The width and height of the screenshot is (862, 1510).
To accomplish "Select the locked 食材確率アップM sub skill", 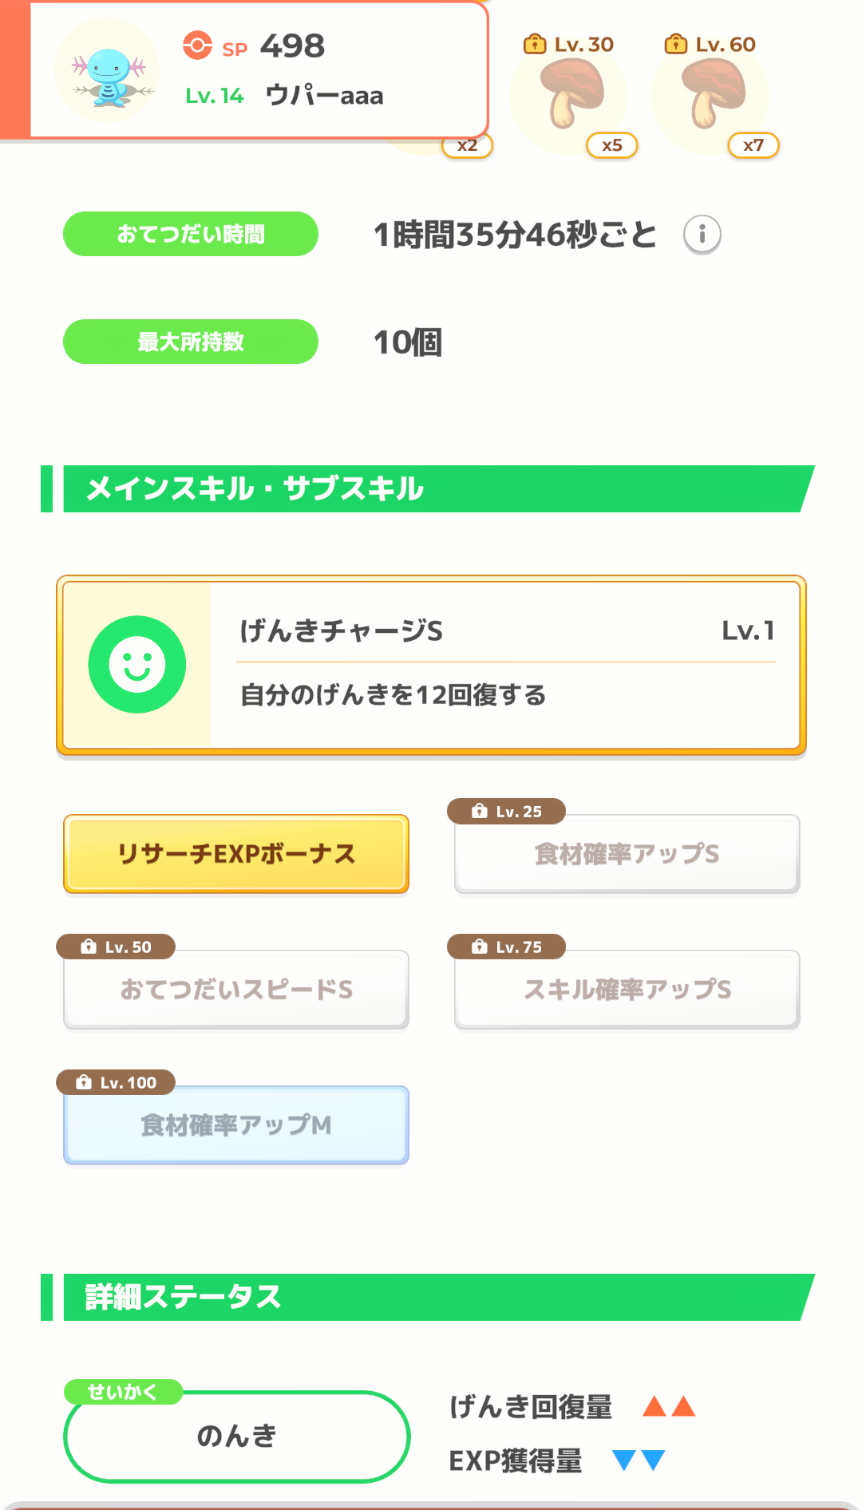I will tap(236, 1126).
